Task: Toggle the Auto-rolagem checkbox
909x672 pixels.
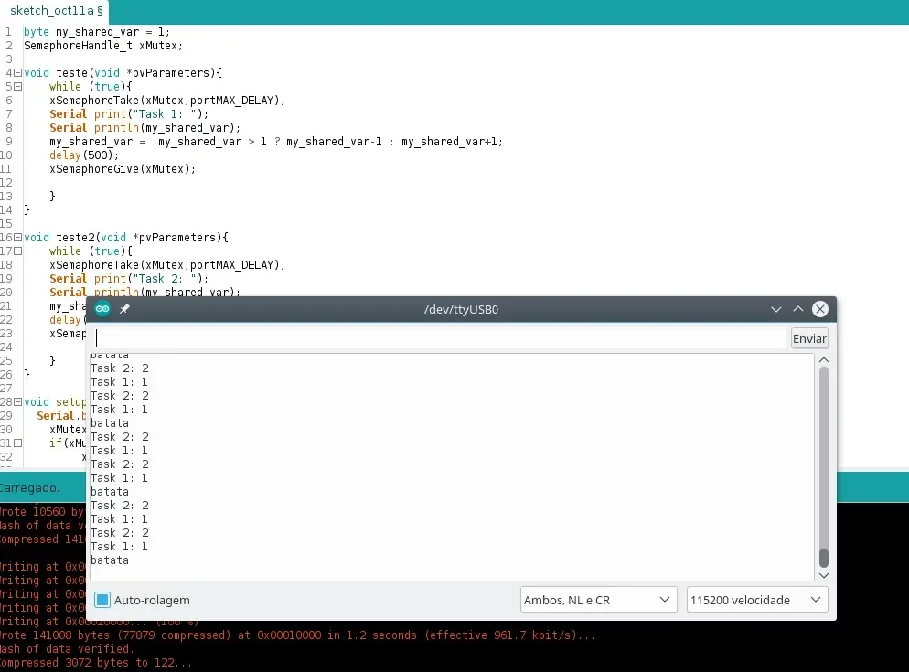Action: tap(102, 600)
